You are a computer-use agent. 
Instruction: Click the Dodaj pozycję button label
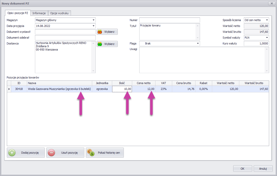click(x=30, y=153)
